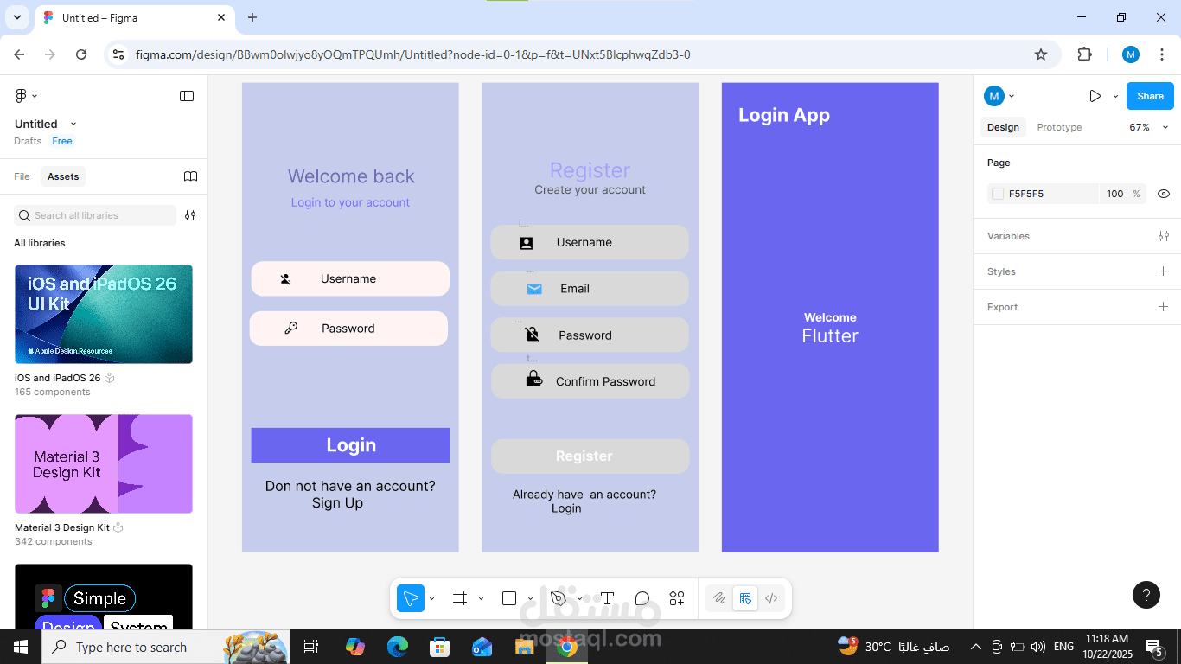Switch to Design tab
The image size is (1181, 664).
pos(1003,127)
